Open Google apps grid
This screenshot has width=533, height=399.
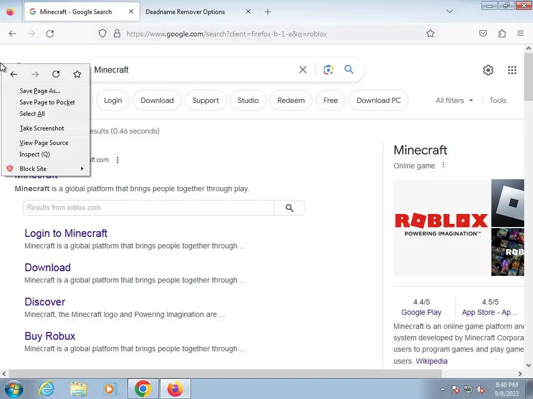512,70
